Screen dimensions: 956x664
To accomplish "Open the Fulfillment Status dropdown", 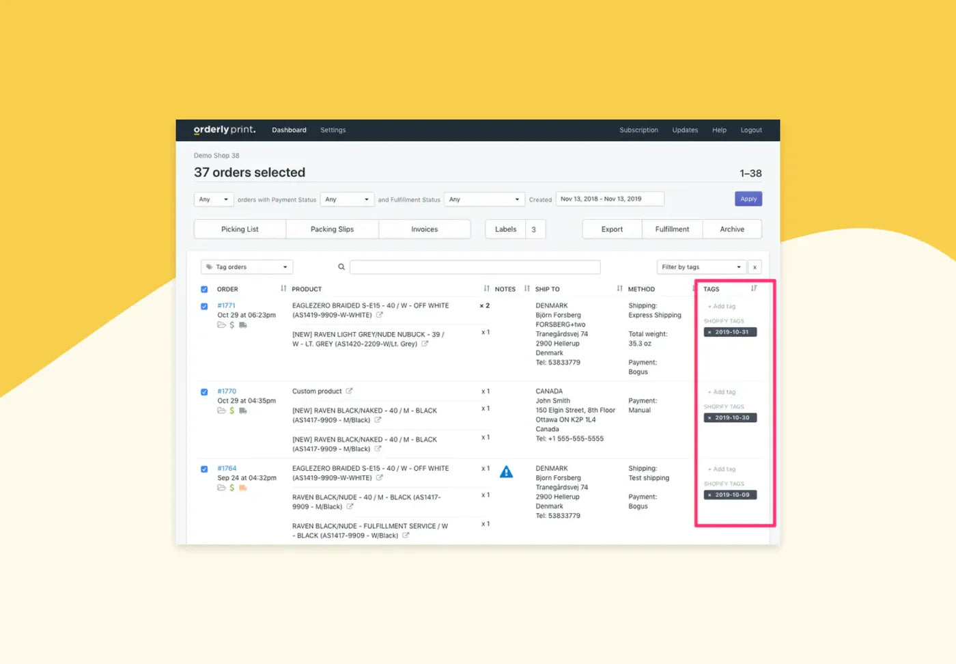I will point(484,199).
